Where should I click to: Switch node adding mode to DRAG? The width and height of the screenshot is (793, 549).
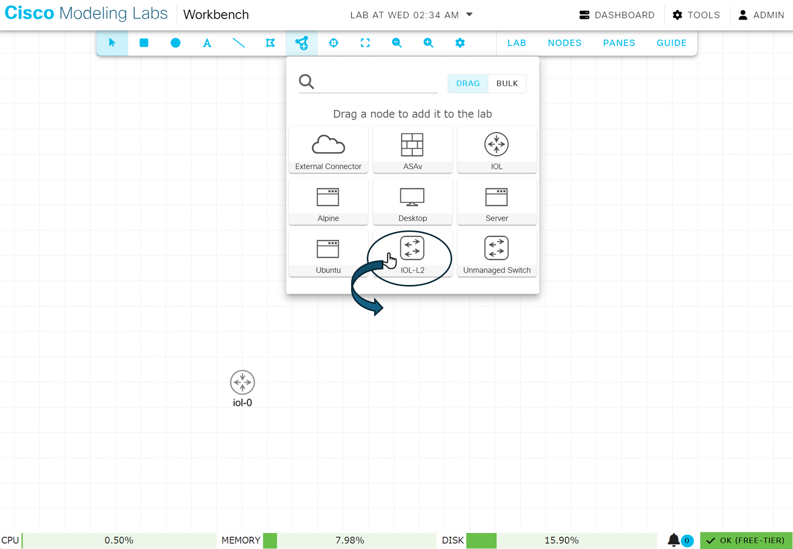[468, 83]
